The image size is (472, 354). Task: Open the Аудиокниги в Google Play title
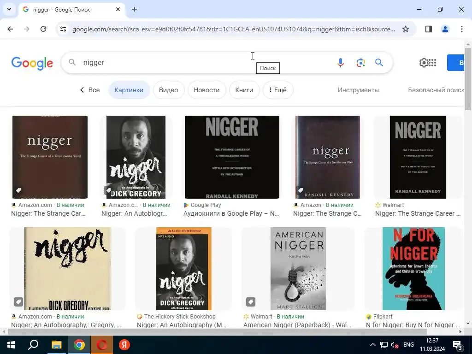click(x=231, y=214)
